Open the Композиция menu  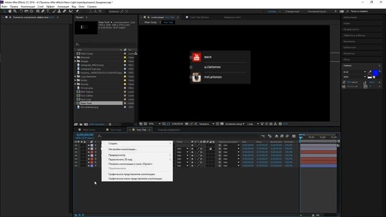[x=28, y=7]
